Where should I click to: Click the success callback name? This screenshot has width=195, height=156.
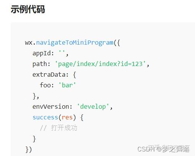(x=45, y=117)
